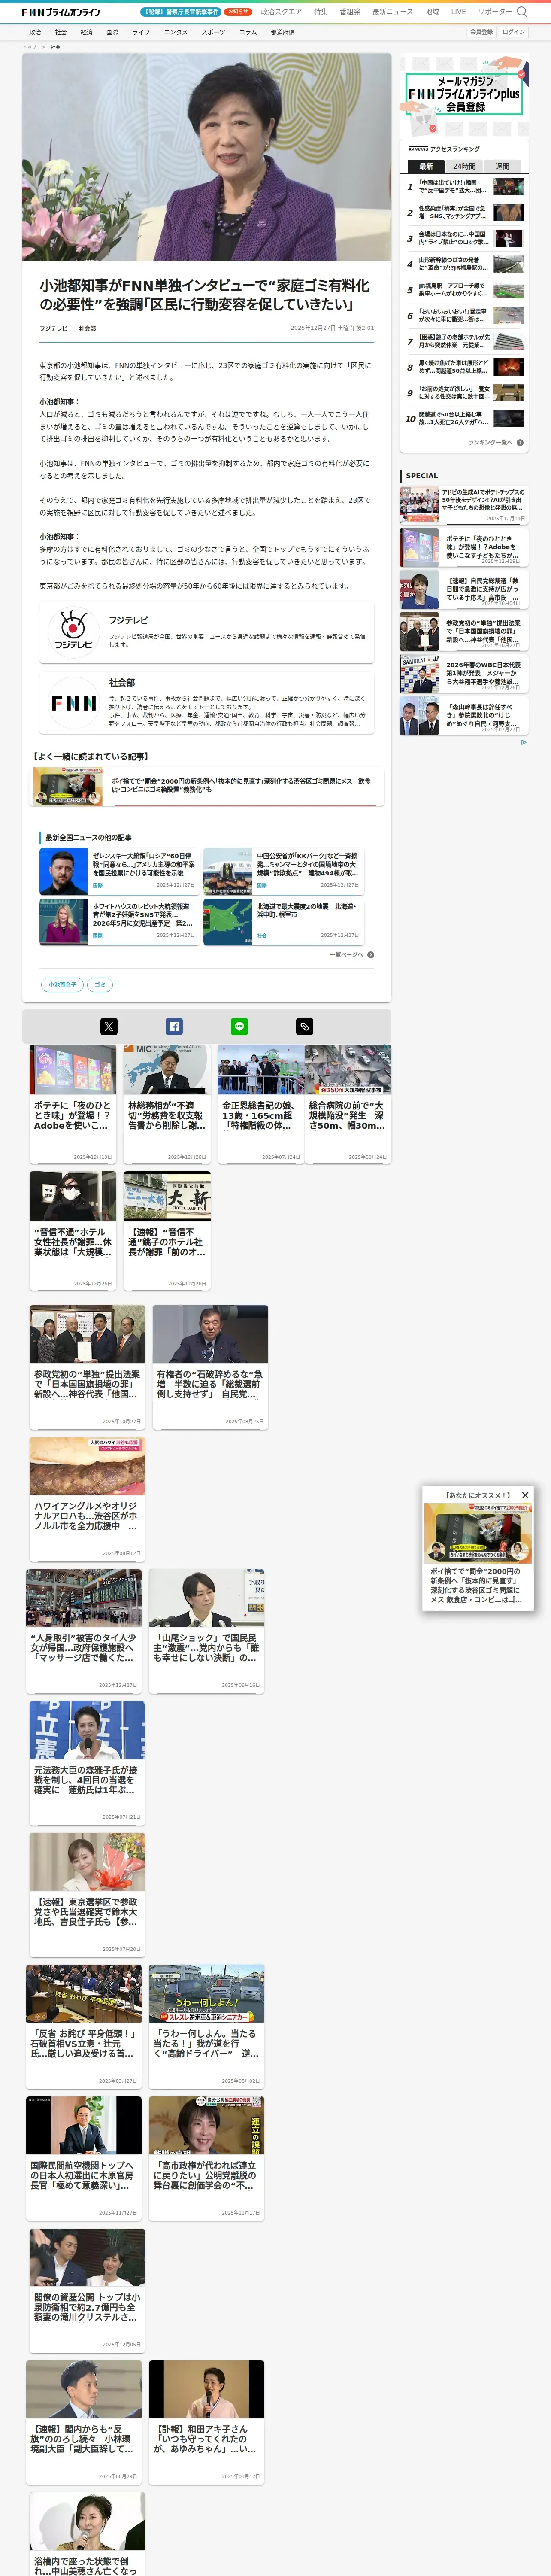Click the 小池百合子 tag
The width and height of the screenshot is (551, 2576).
tap(62, 985)
